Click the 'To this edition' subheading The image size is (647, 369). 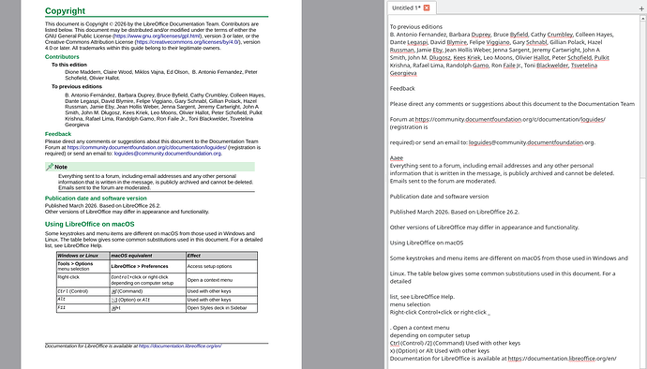click(69, 65)
